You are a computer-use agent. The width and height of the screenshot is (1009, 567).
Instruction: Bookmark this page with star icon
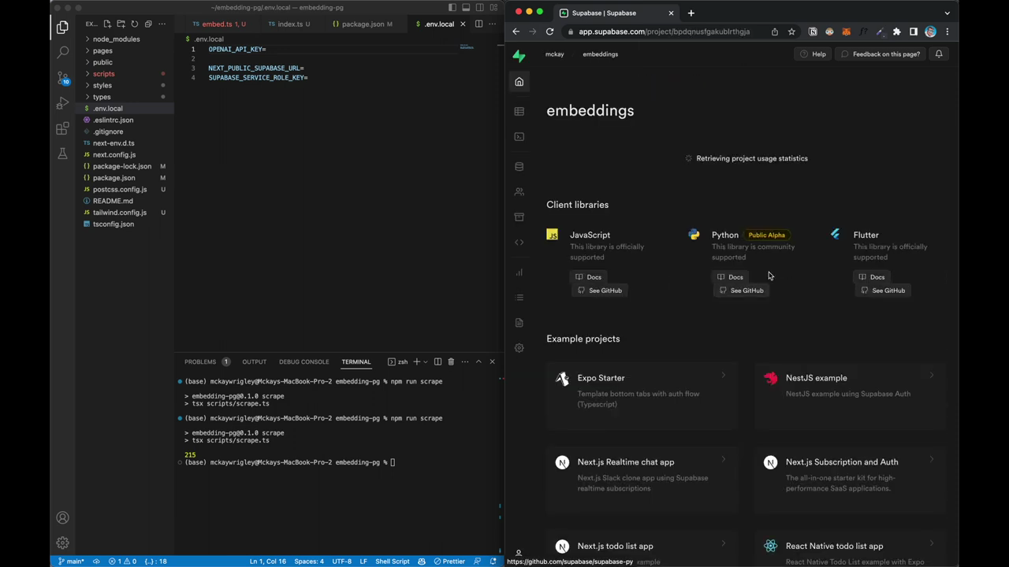[791, 31]
